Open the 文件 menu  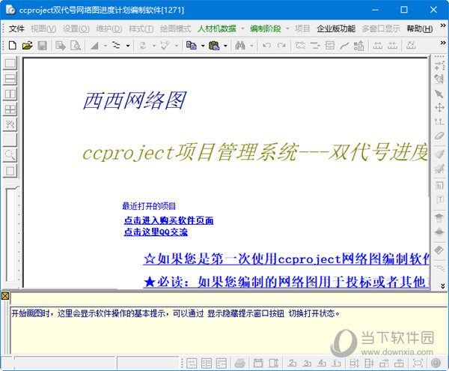click(16, 28)
